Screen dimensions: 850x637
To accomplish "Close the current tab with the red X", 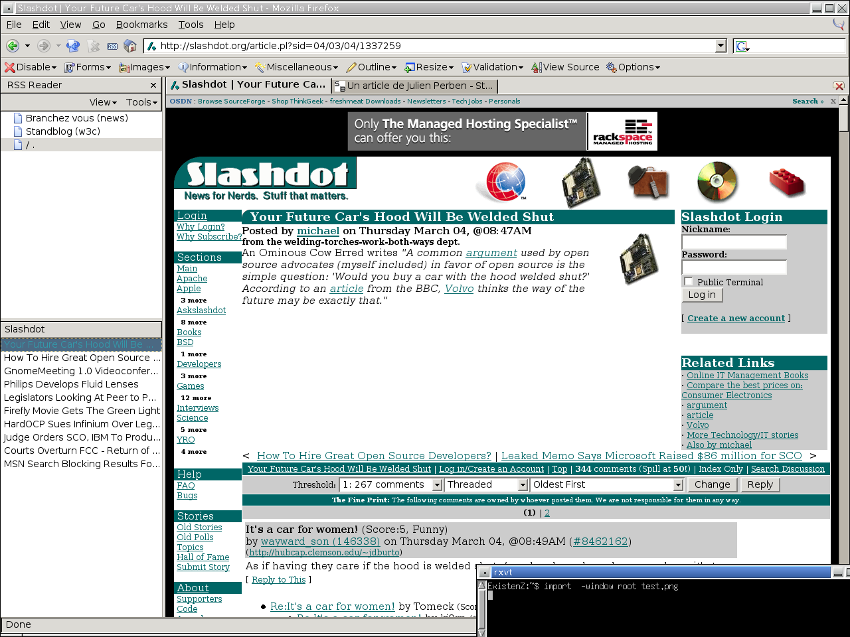I will pyautogui.click(x=839, y=86).
